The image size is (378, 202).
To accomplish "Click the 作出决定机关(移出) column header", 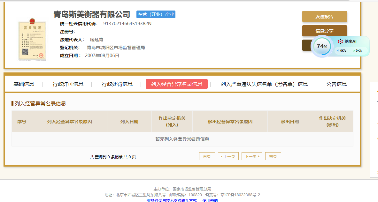I will 332,122.
